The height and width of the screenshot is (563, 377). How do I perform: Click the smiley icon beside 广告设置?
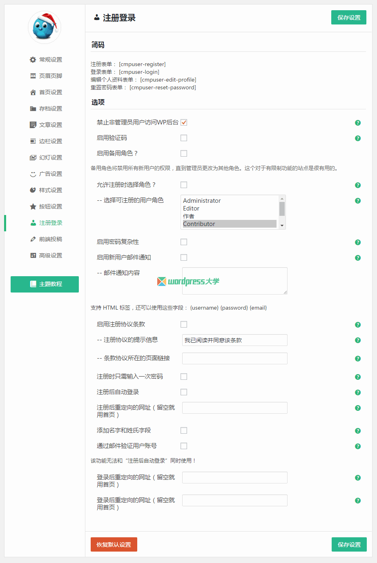(33, 174)
